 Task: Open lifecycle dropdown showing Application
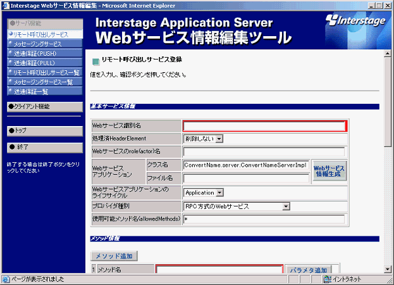click(204, 193)
